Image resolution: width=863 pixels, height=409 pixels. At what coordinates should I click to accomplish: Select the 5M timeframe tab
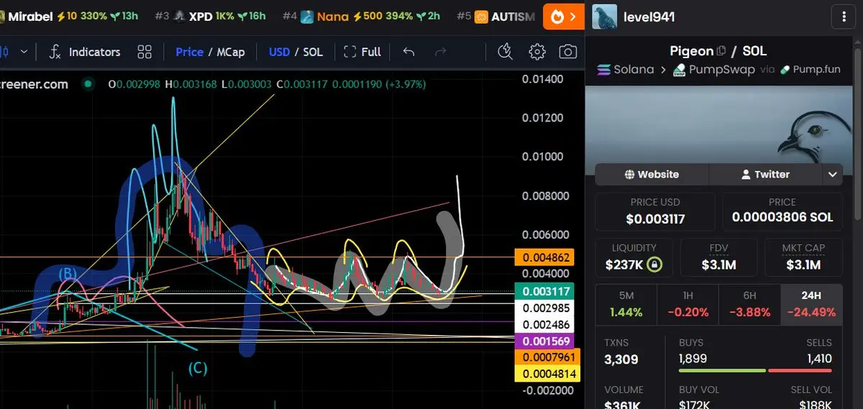click(626, 304)
